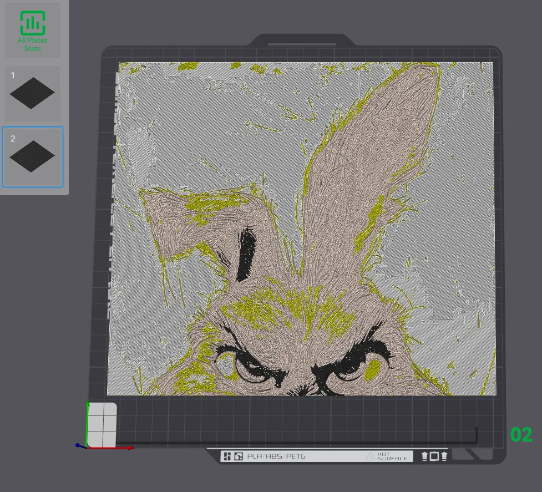Click the PLA/ABS/PETG plate label
This screenshot has width=542, height=492.
point(276,457)
